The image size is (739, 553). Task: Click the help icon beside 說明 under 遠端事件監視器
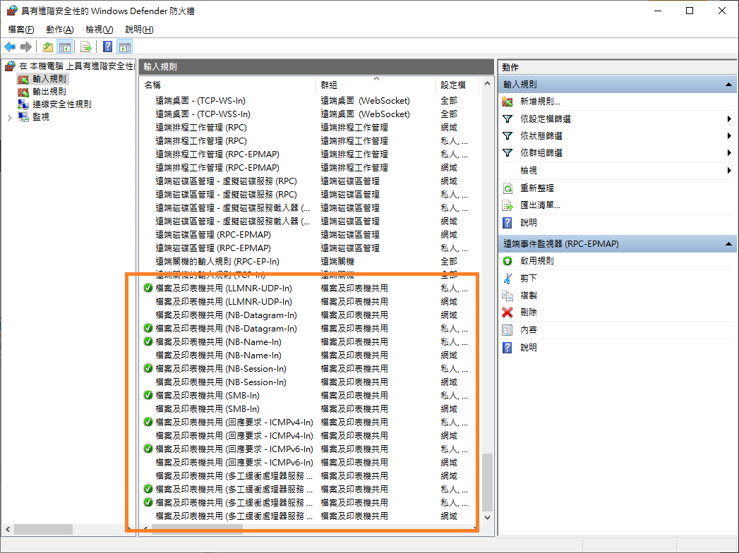coord(507,348)
